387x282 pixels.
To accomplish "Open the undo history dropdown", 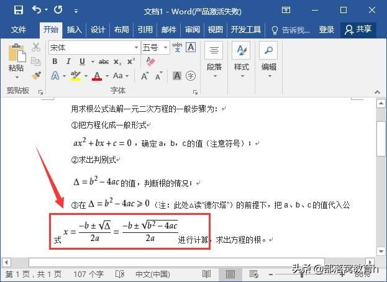I will pyautogui.click(x=47, y=10).
